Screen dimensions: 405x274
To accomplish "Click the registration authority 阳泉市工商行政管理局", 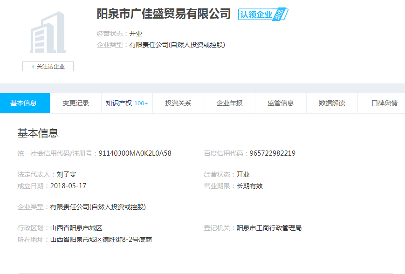I will (x=269, y=228).
